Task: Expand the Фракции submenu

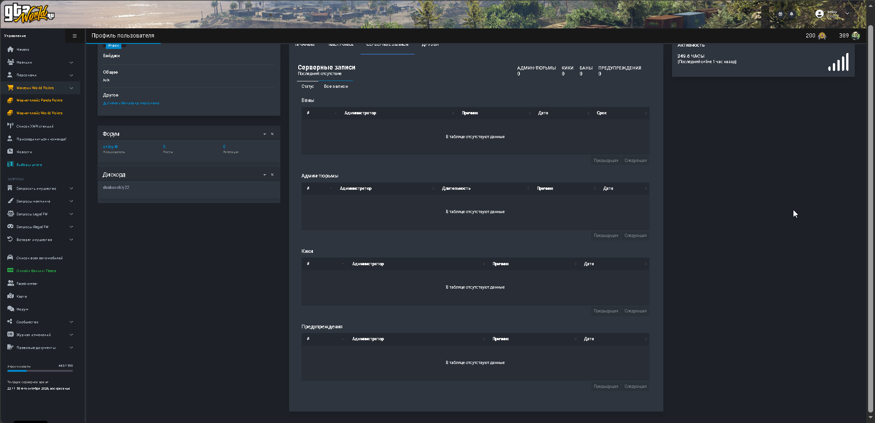Action: click(x=71, y=62)
